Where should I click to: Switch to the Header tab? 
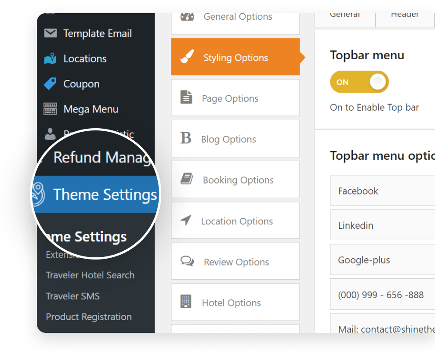click(x=405, y=14)
